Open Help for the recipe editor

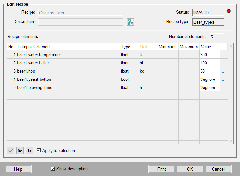tap(18, 169)
